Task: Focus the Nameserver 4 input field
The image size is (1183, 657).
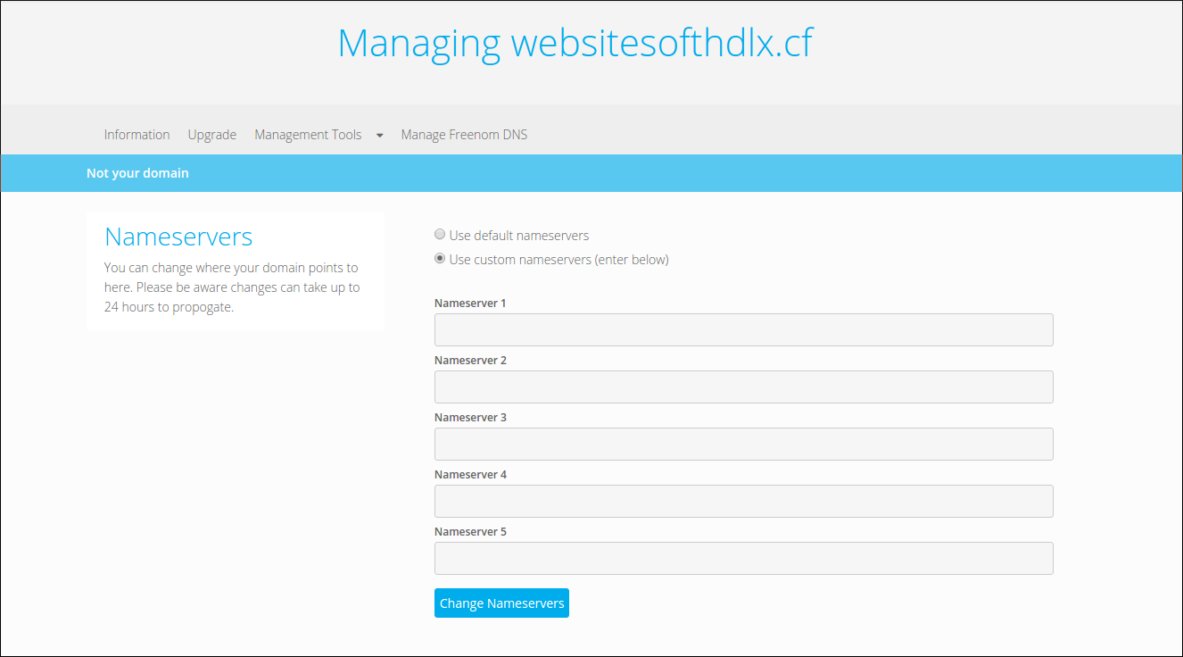Action: (x=743, y=501)
